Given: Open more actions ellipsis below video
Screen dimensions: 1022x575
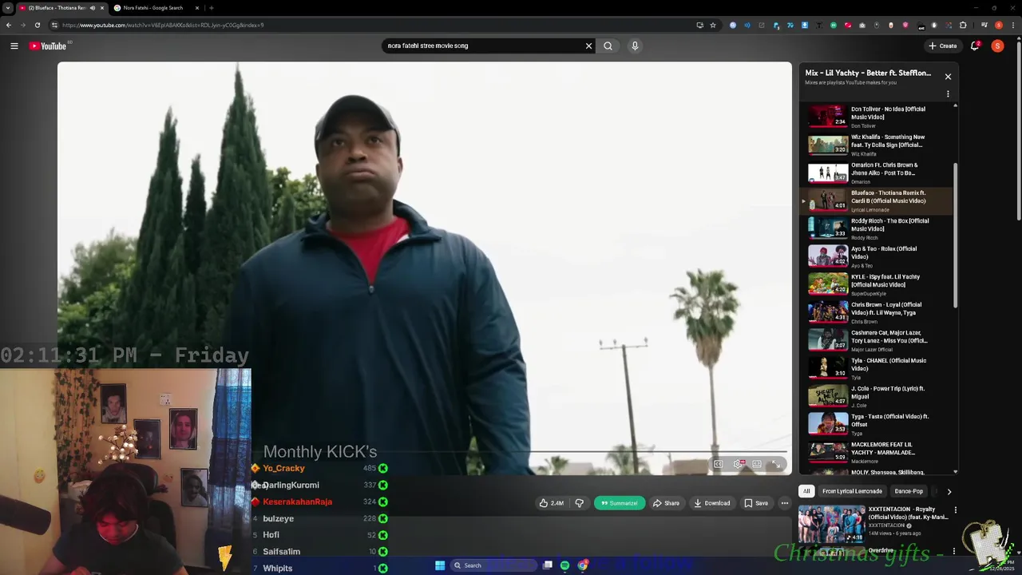Looking at the screenshot, I should pyautogui.click(x=785, y=503).
